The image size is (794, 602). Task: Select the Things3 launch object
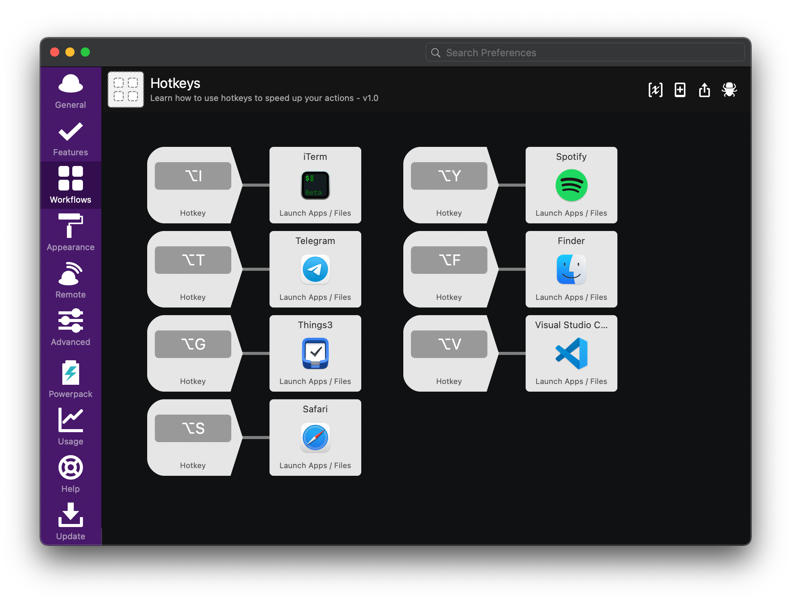(315, 353)
